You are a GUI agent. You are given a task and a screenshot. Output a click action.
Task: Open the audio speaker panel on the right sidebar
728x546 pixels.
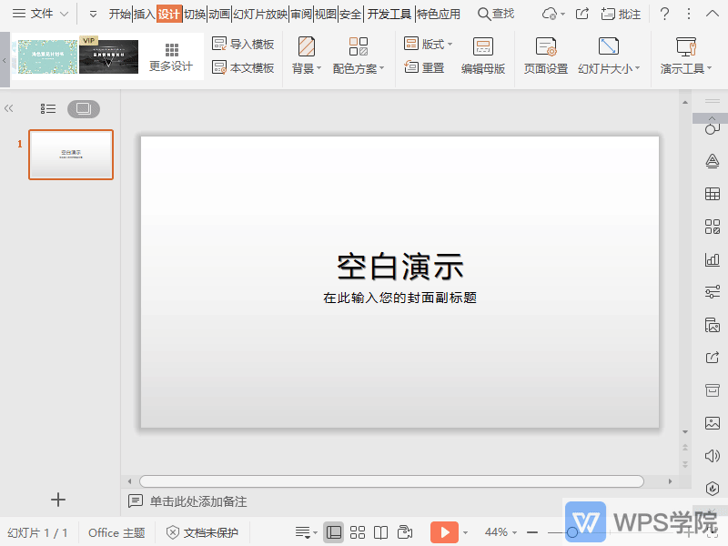tap(711, 455)
